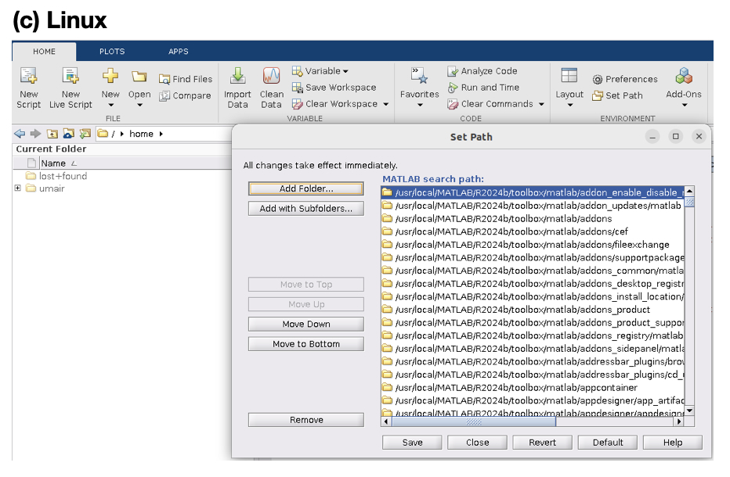Click the horizontal scrollbar thumb in path list
This screenshot has width=730, height=477.
pos(474,421)
